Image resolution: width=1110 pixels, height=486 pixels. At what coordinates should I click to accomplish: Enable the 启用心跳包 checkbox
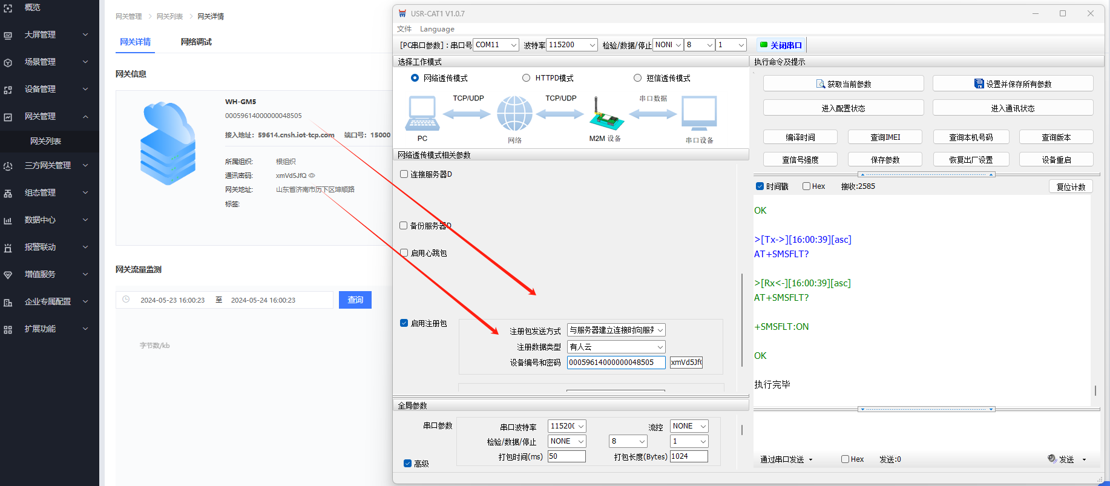tap(404, 253)
